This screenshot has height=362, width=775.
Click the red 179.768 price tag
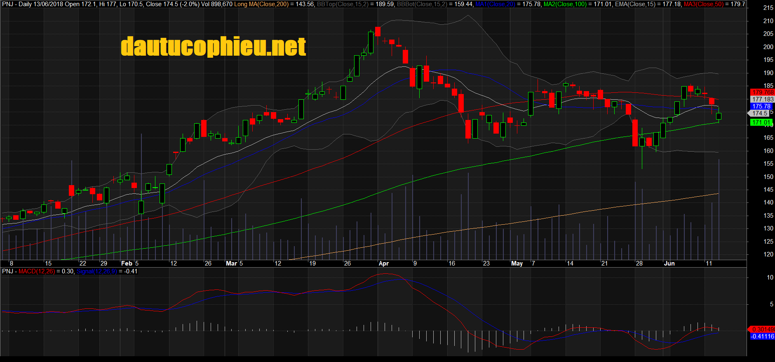[762, 92]
